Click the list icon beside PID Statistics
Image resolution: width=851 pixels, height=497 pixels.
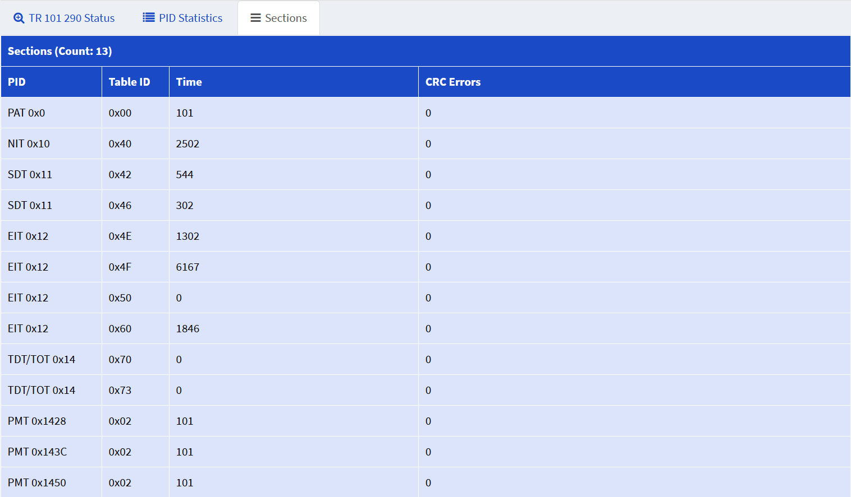point(149,18)
